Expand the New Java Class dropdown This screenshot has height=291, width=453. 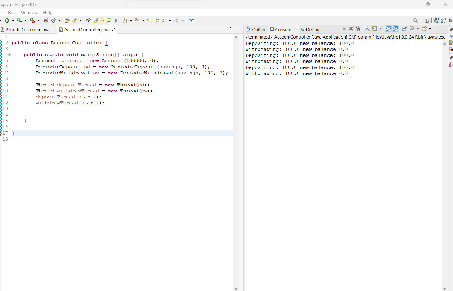[x=59, y=20]
